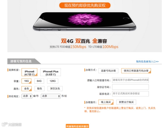Select the iPhone6 Plus 5.5英寸 model
Viewport: 162px width, 128px height.
coord(50,72)
